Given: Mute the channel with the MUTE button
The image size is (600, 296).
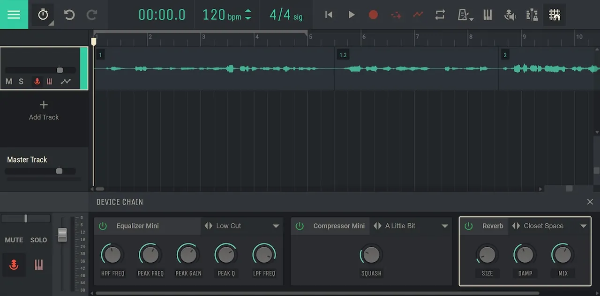Looking at the screenshot, I should coord(13,240).
